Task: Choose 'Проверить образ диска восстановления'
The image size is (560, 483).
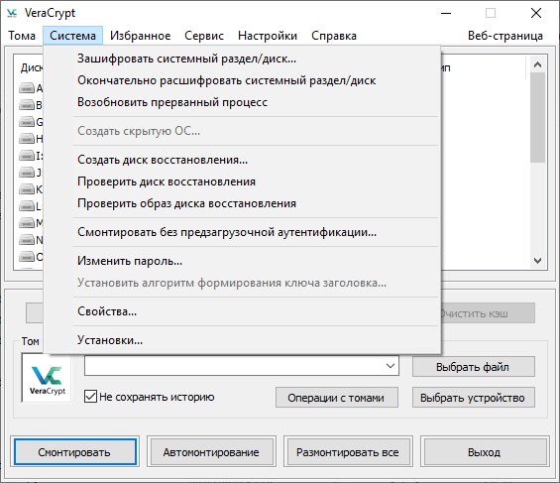Action: point(243,203)
